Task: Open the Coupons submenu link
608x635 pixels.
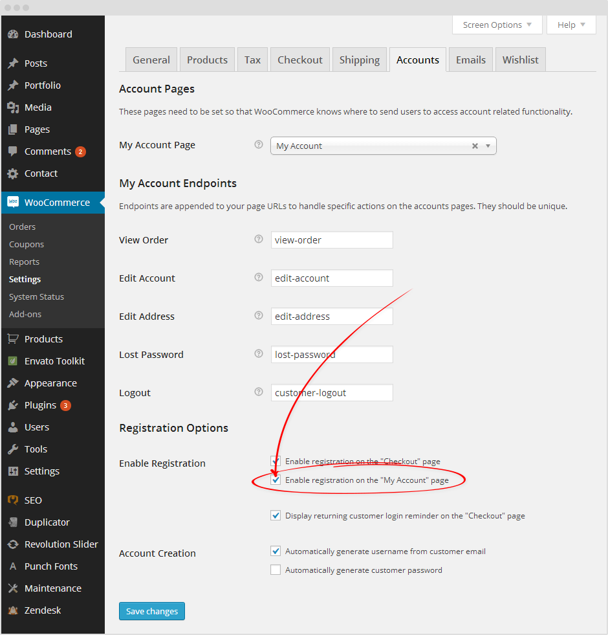Action: 27,244
